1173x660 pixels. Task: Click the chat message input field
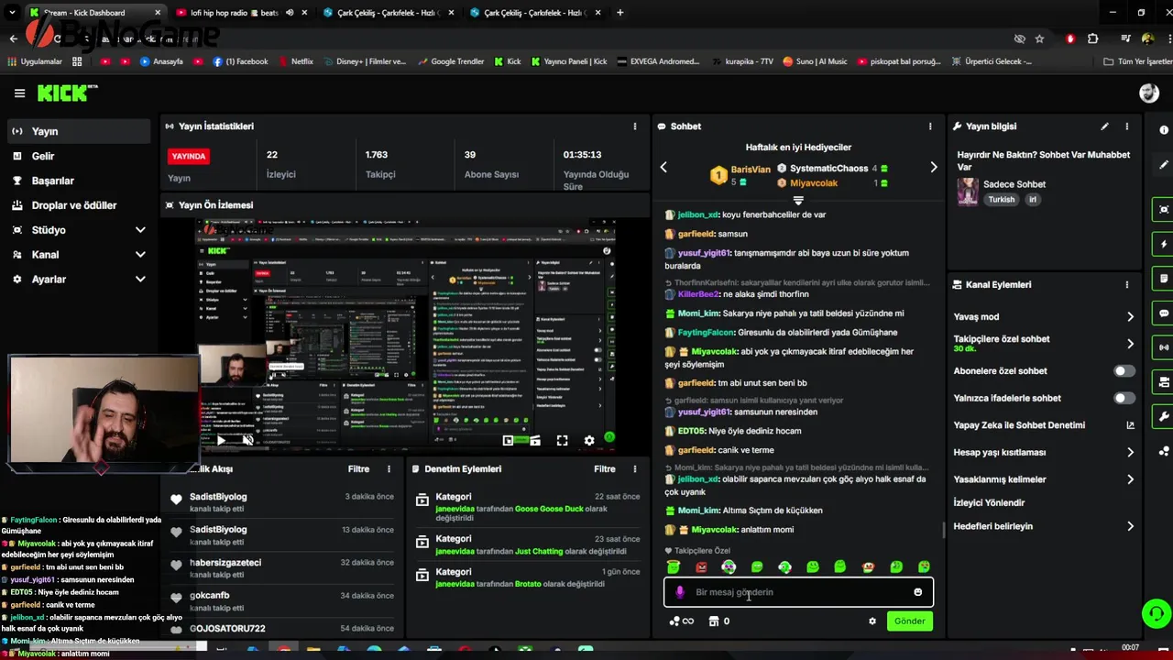click(798, 592)
